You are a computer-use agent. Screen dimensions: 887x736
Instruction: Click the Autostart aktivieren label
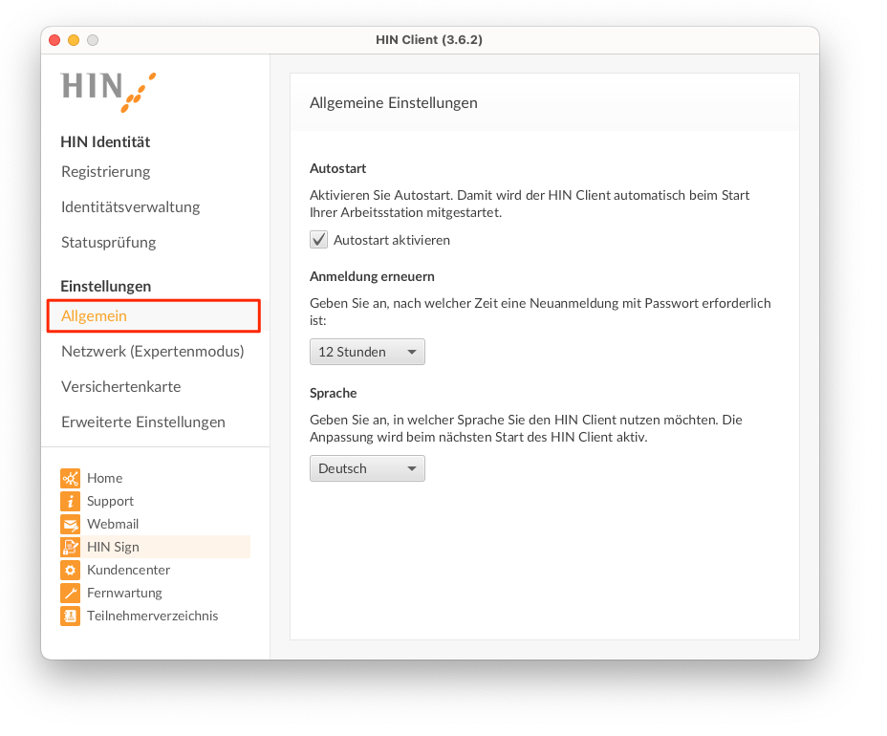(x=392, y=240)
